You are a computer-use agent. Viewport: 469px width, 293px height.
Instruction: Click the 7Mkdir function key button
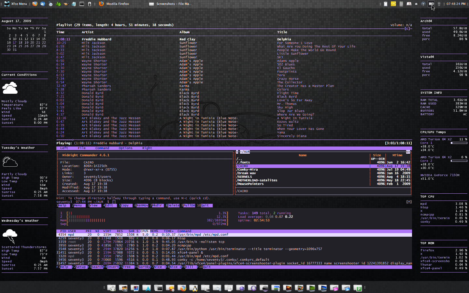click(x=156, y=205)
